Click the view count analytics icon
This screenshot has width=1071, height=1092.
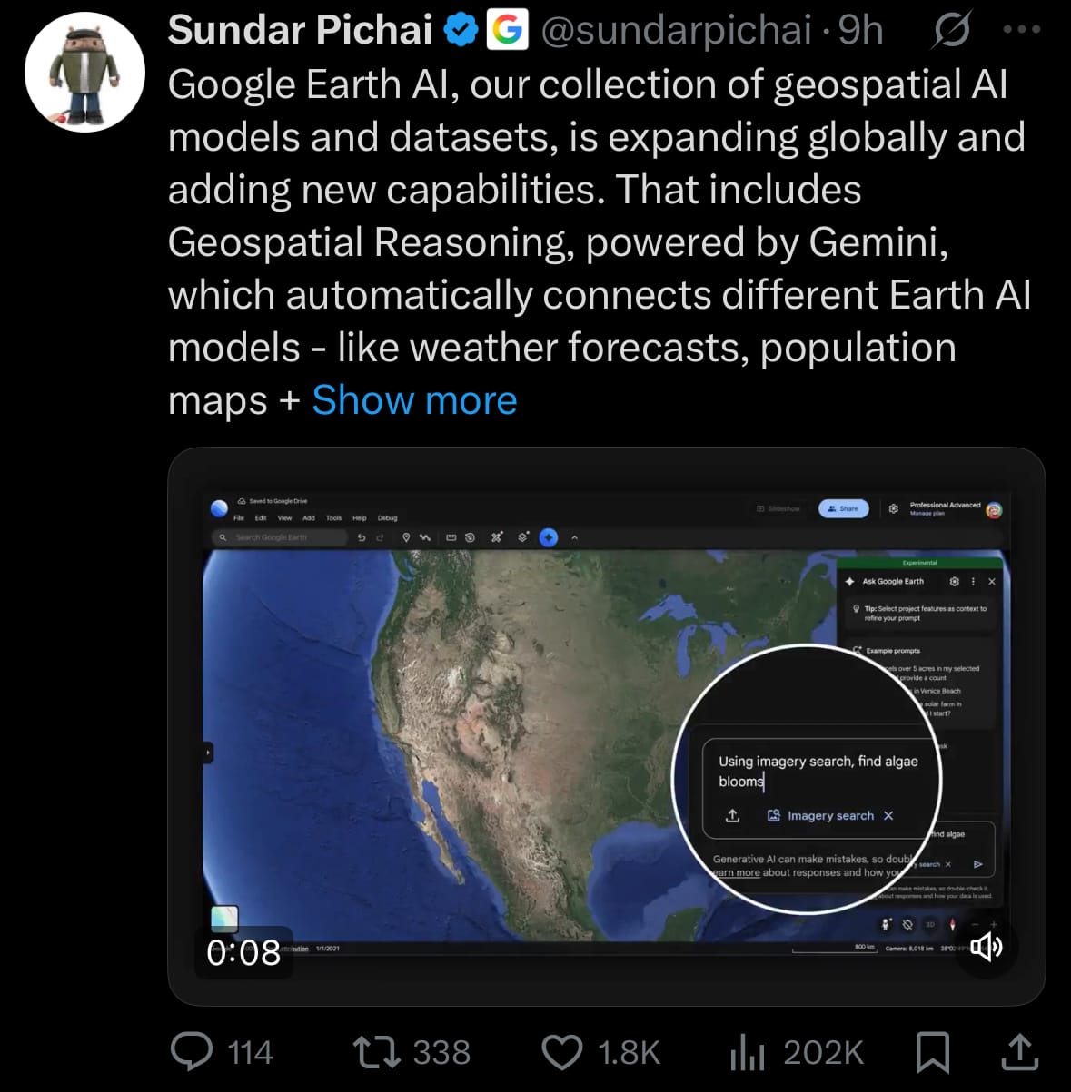pyautogui.click(x=748, y=1051)
